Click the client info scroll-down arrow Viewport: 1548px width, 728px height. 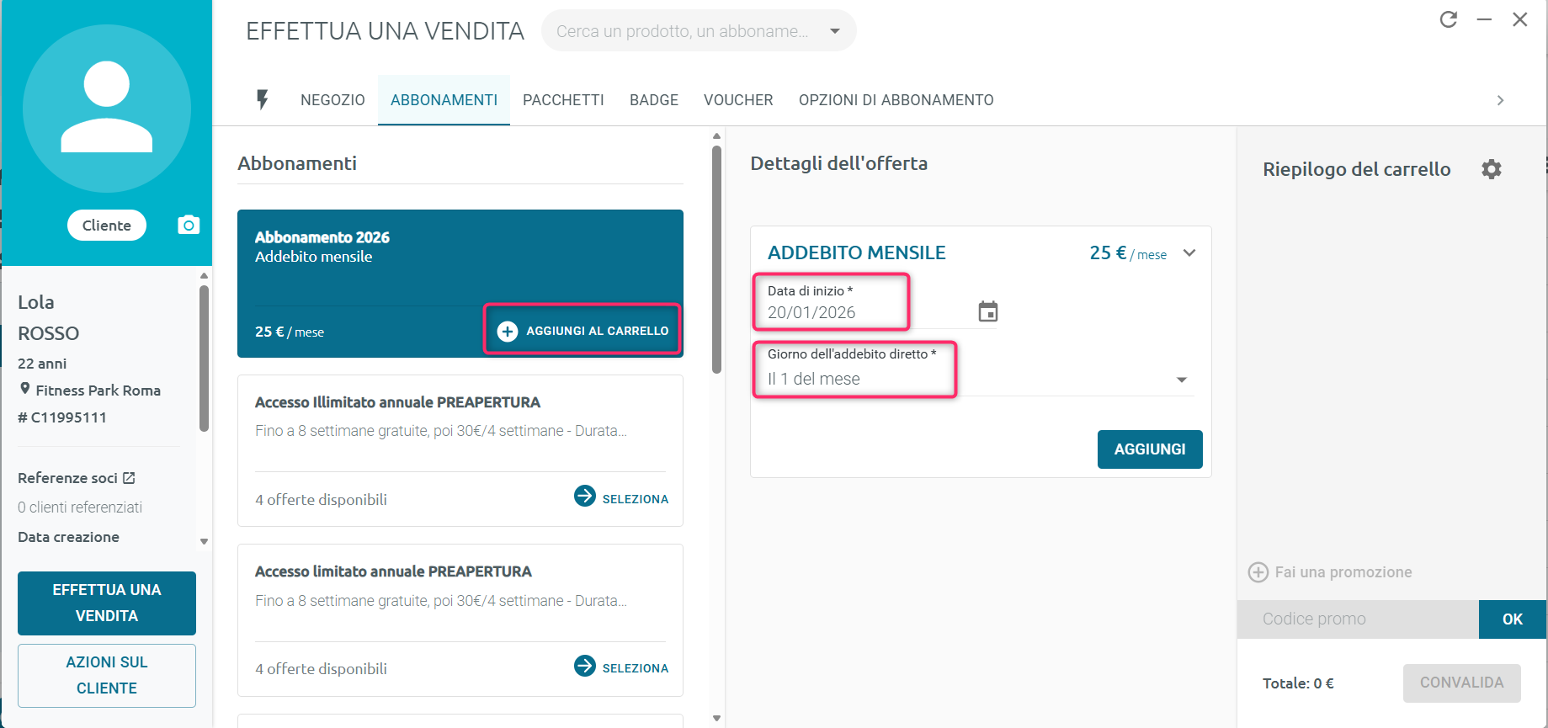pos(204,541)
